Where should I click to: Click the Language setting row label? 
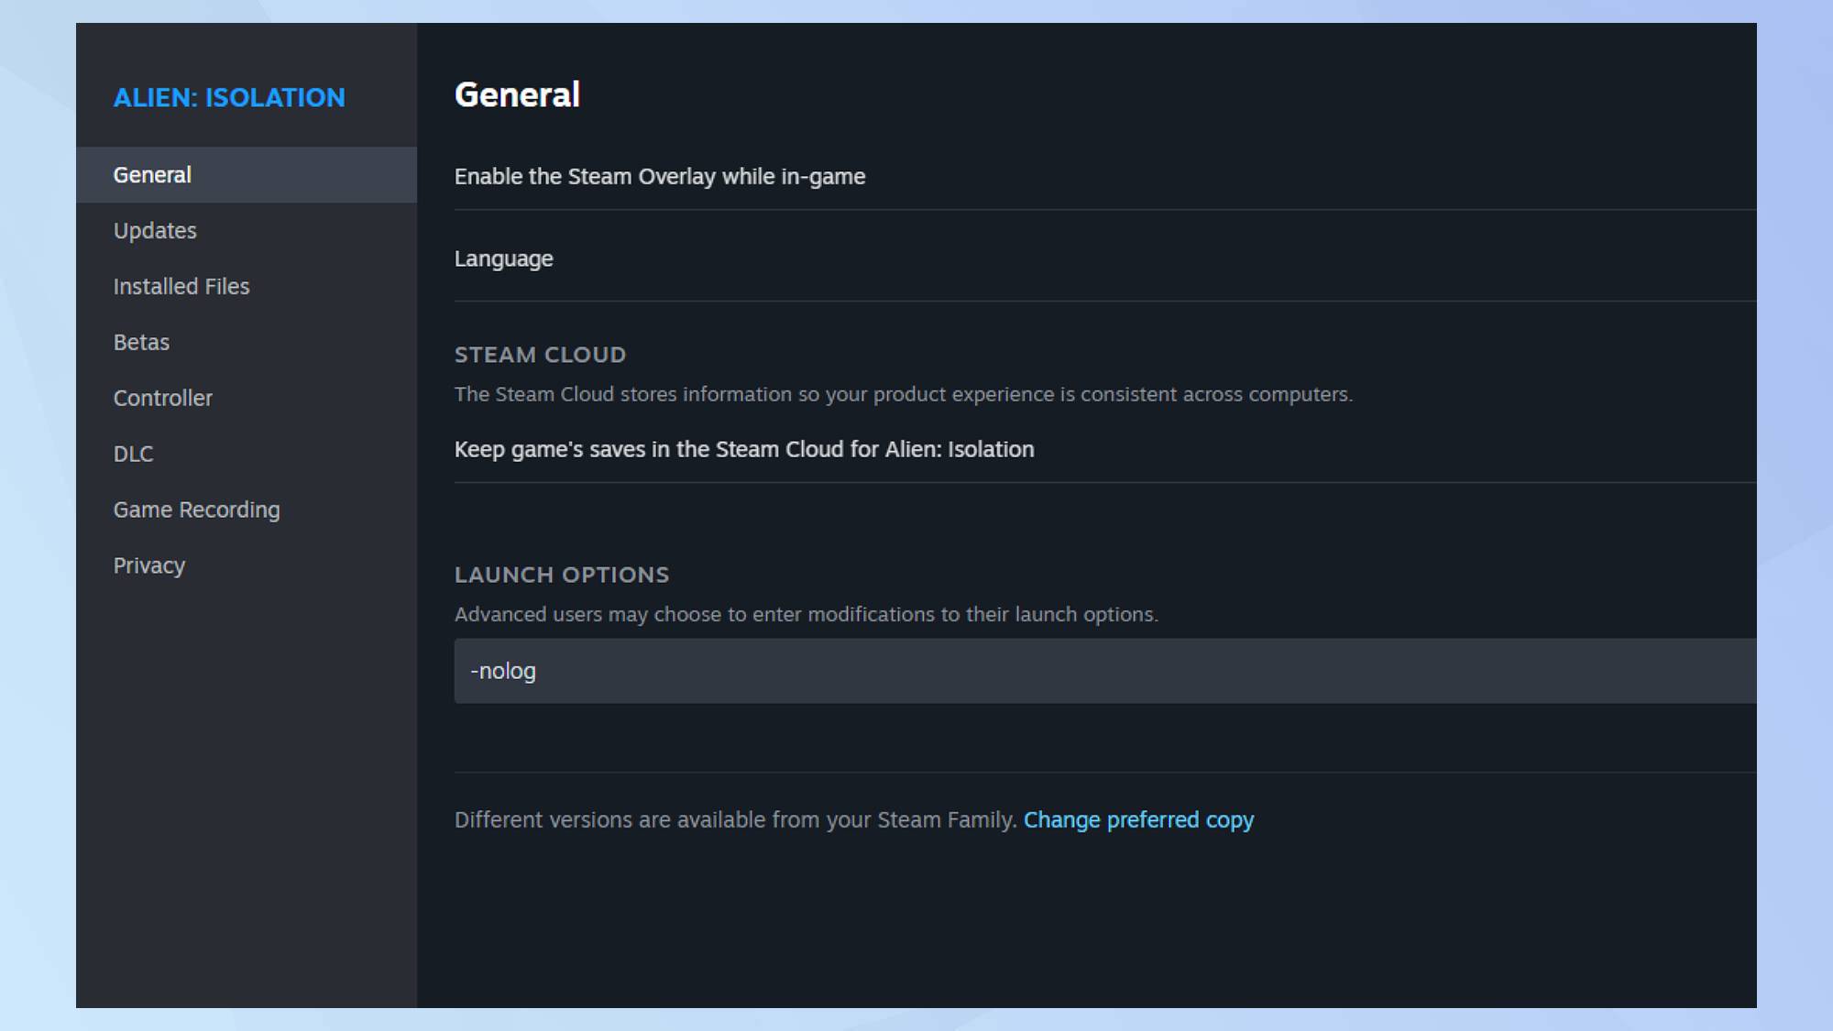[503, 259]
